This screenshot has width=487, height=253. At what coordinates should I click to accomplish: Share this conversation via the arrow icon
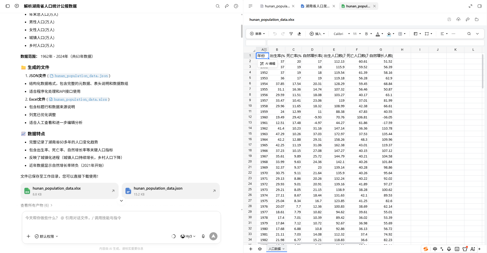[227, 6]
